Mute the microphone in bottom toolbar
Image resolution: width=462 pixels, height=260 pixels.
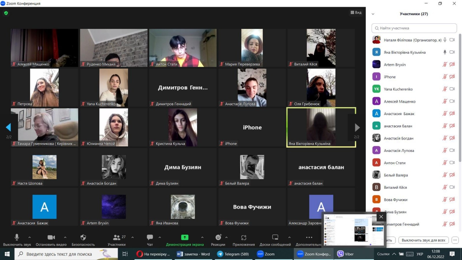(17, 237)
